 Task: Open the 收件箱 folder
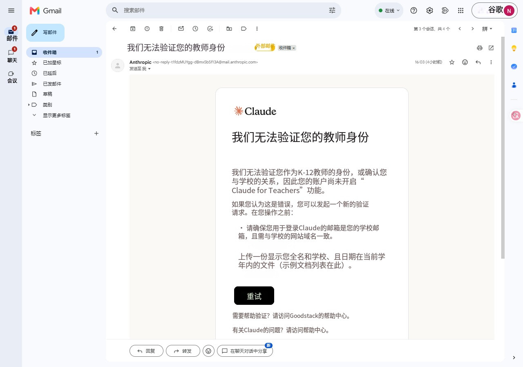pyautogui.click(x=64, y=52)
